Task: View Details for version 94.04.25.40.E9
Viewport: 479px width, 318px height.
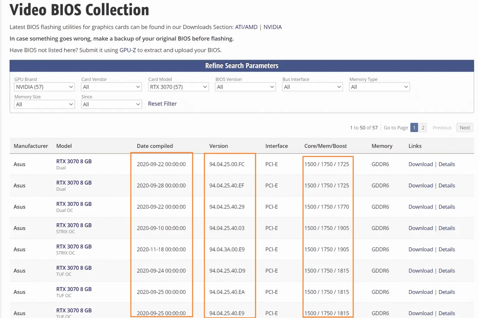Action: 447,313
